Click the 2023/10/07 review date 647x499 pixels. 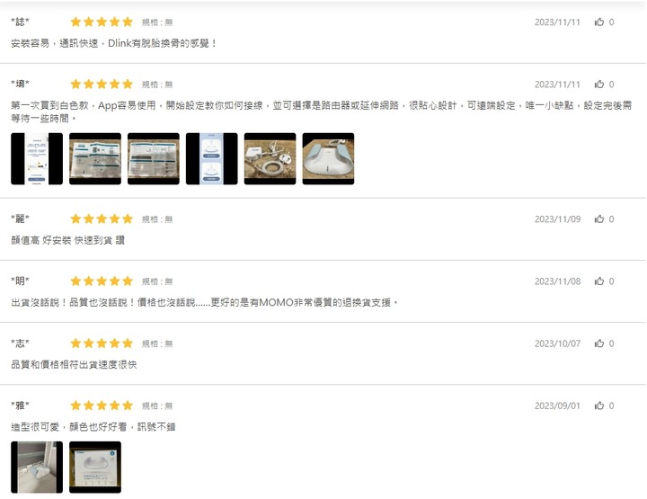point(557,343)
